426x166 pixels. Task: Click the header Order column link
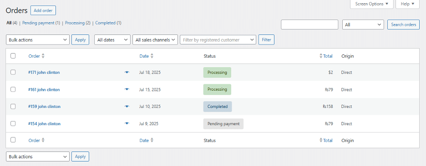[x=34, y=56]
